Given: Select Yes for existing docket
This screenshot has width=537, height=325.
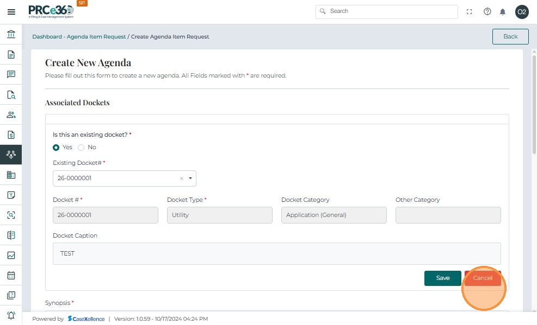Looking at the screenshot, I should pos(56,147).
